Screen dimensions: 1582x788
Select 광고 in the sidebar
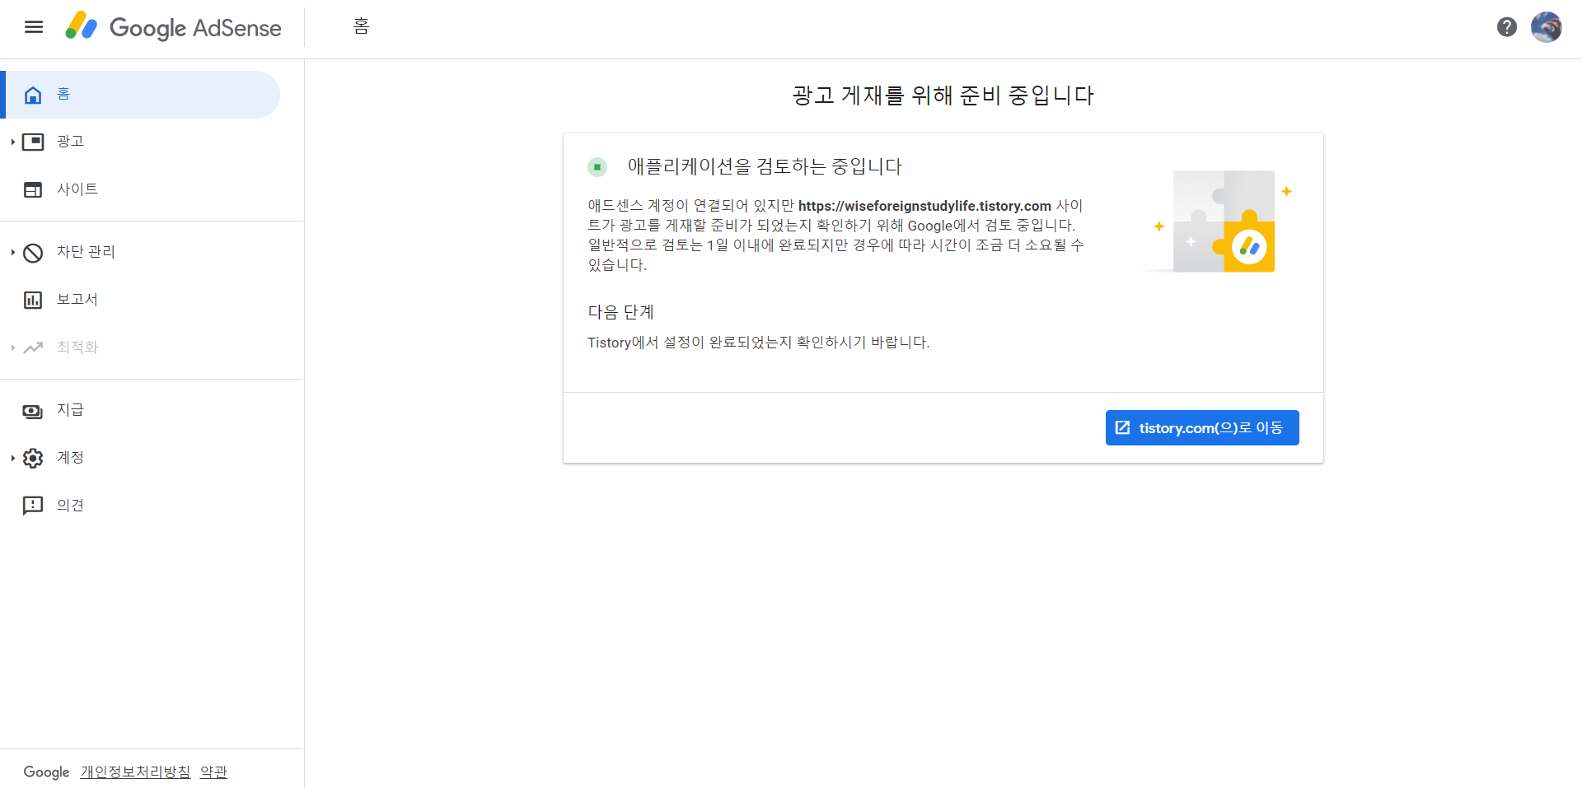142,142
